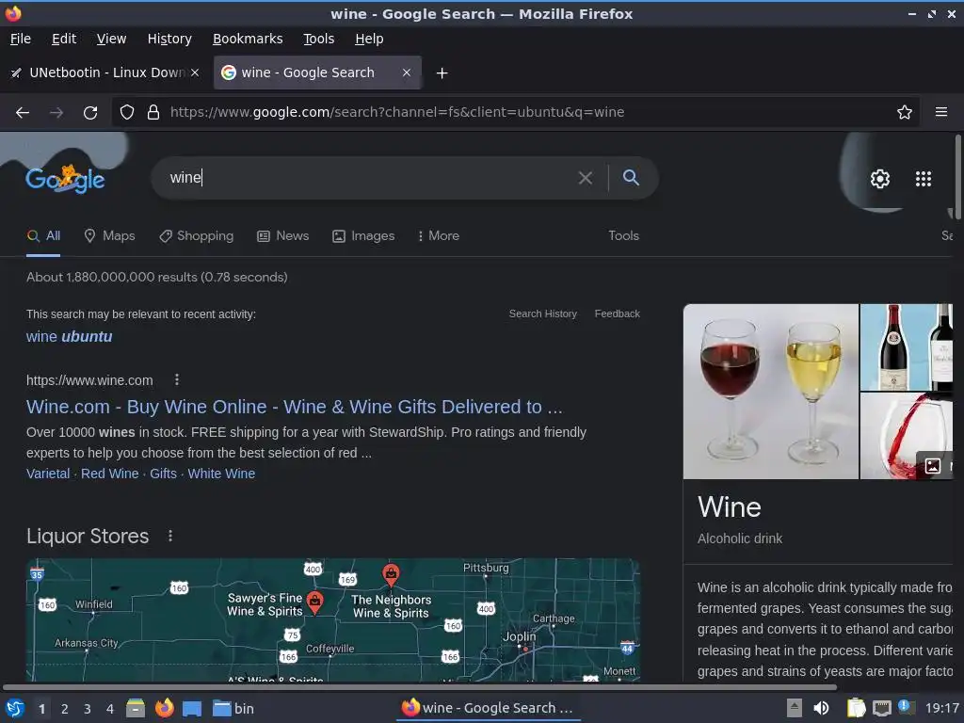
Task: Open more images icon on wine panel
Action: point(933,466)
